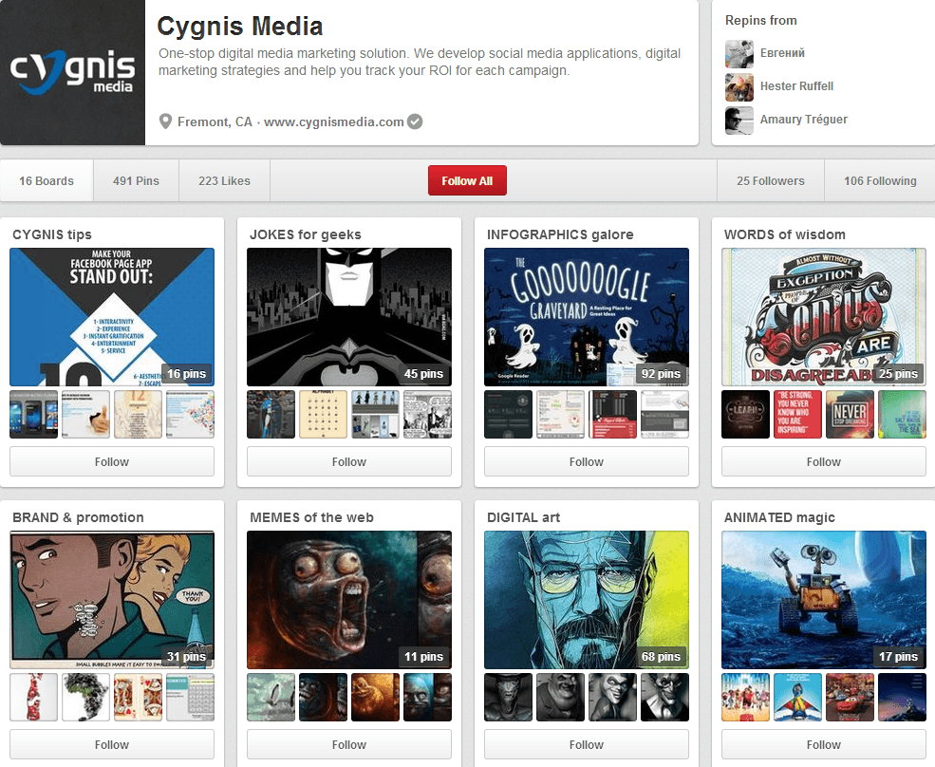Open the WALL-E cover image
The height and width of the screenshot is (767, 935).
point(824,599)
